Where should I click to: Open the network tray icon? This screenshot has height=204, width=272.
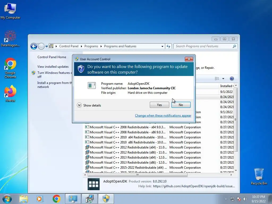232,199
